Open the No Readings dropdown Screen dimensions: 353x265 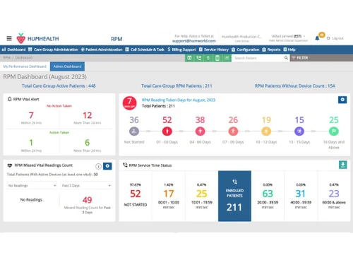(32, 186)
